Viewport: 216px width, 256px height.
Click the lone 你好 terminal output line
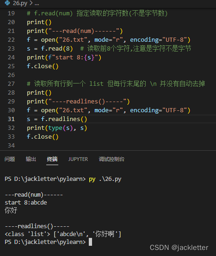(x=11, y=210)
